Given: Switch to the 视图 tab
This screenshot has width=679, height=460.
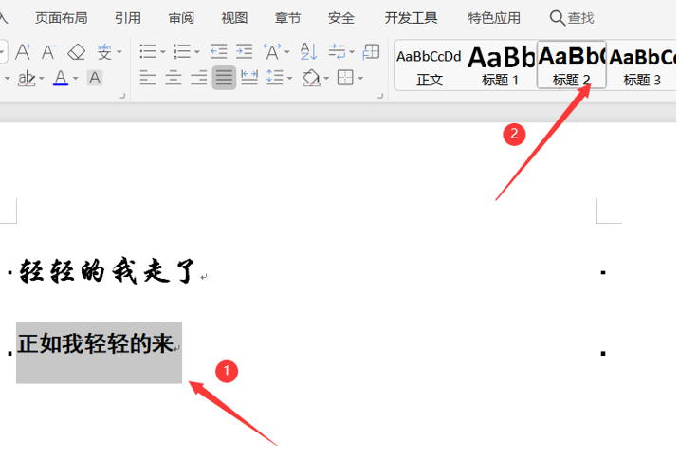Looking at the screenshot, I should [234, 18].
